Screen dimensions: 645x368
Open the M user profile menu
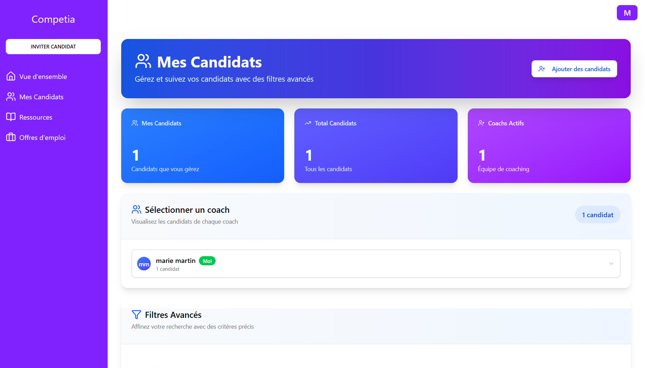627,13
